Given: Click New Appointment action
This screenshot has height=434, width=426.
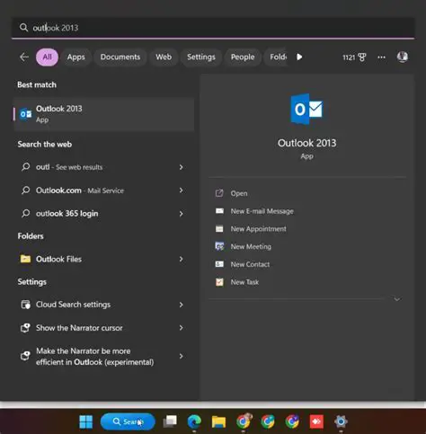Looking at the screenshot, I should (x=259, y=229).
